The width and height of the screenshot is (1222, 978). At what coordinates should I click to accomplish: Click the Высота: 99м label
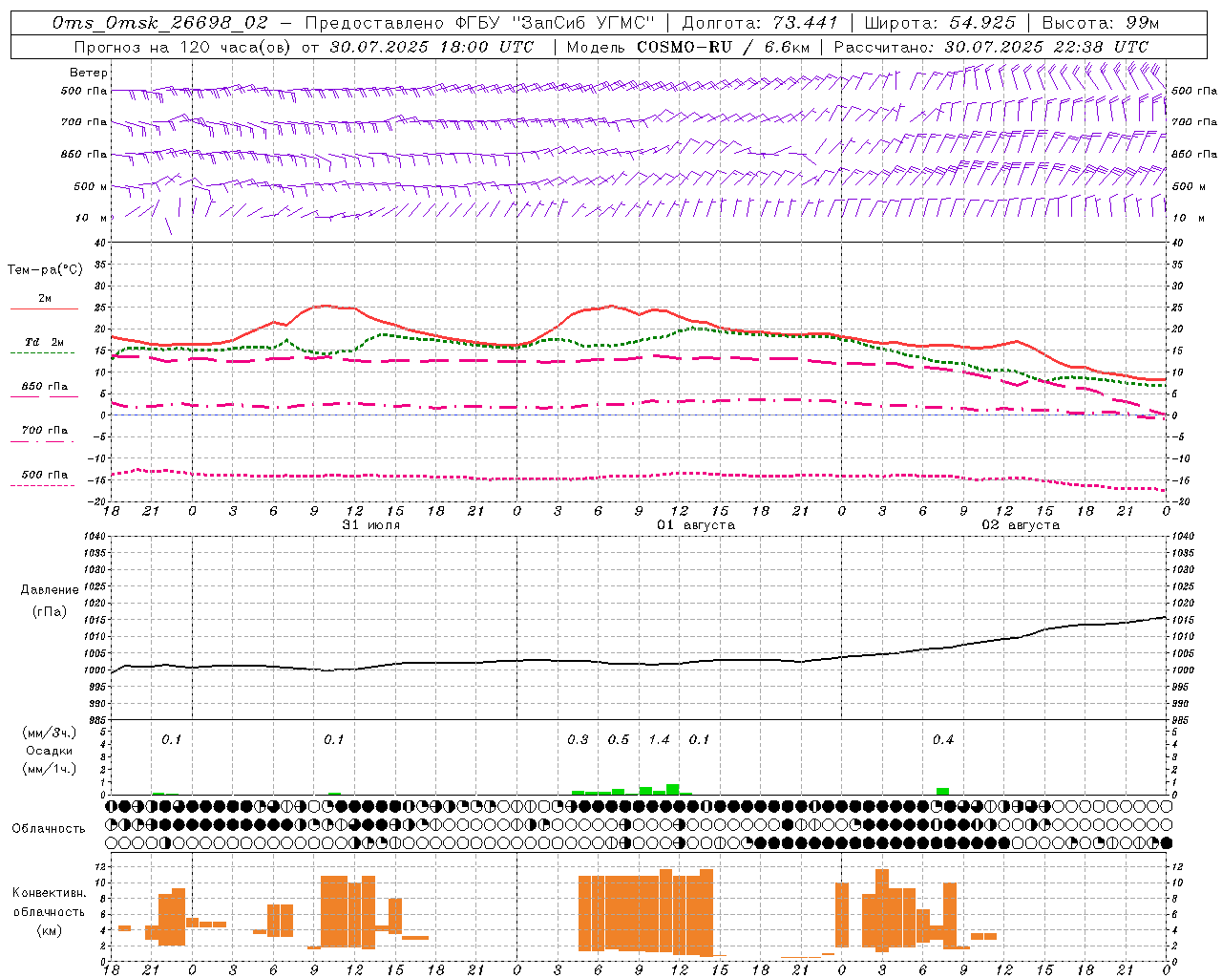[1100, 22]
